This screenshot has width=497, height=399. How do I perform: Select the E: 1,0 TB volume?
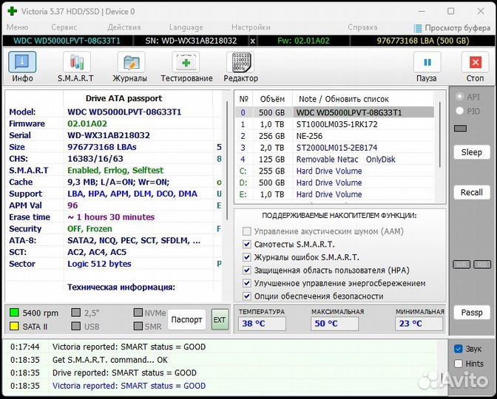coord(334,194)
